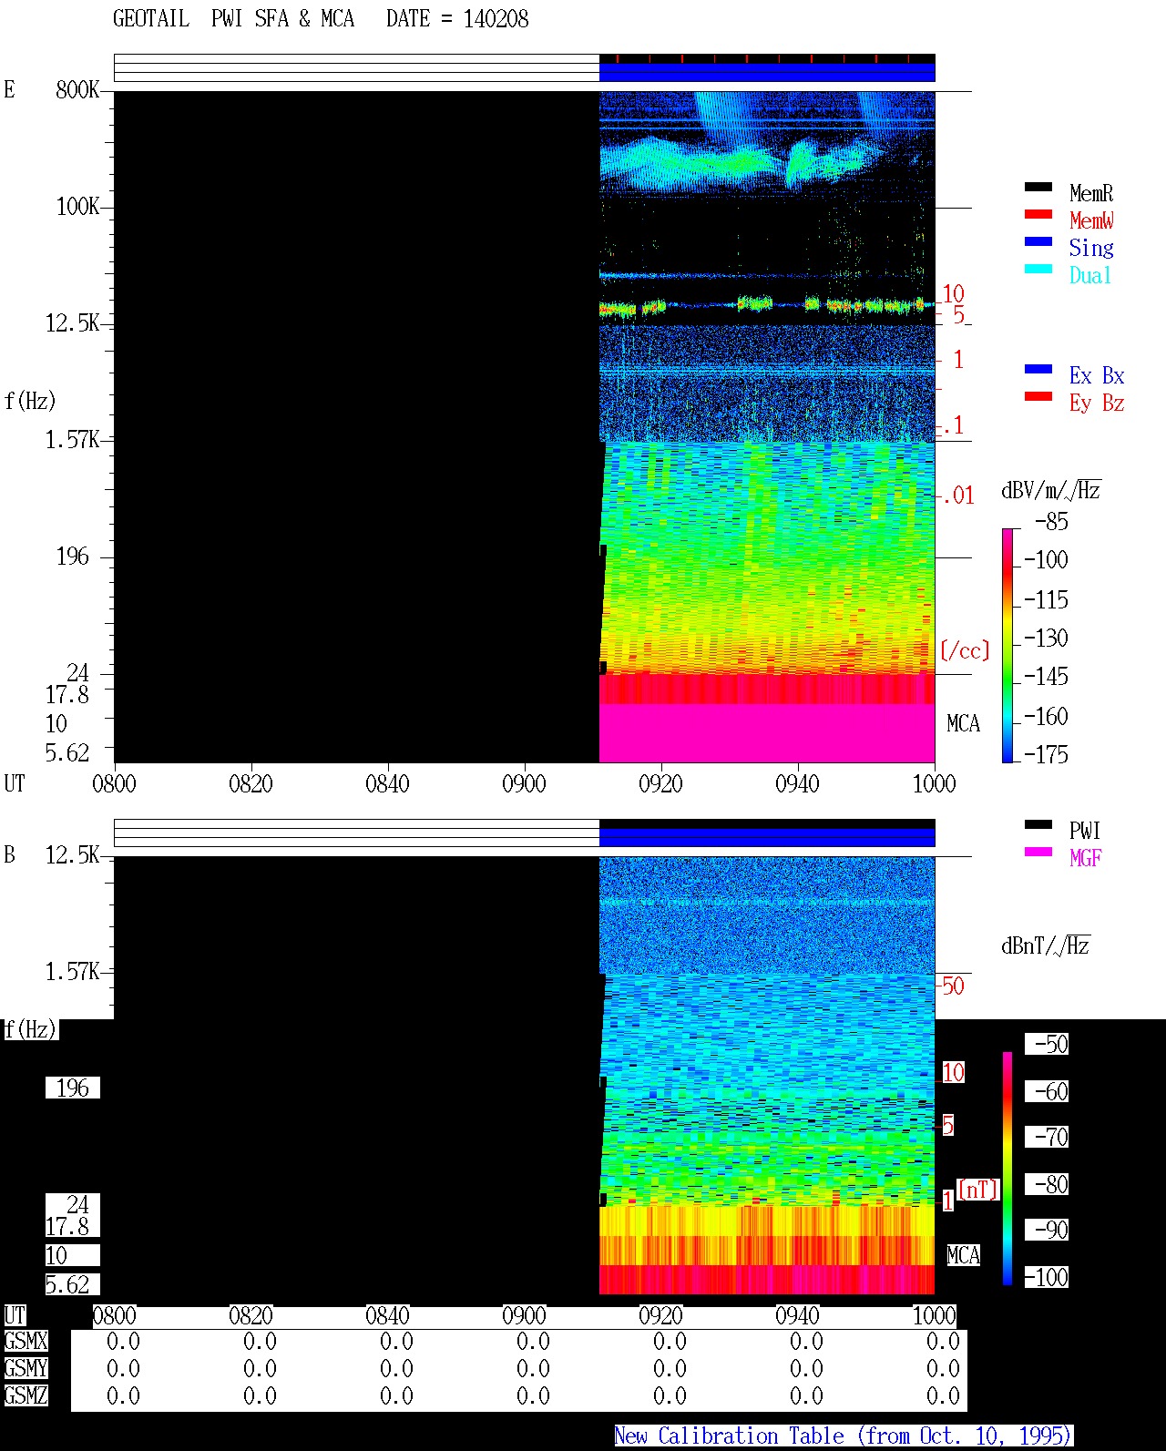
Task: Click the red [/cc] density unit label
Action: 965,650
